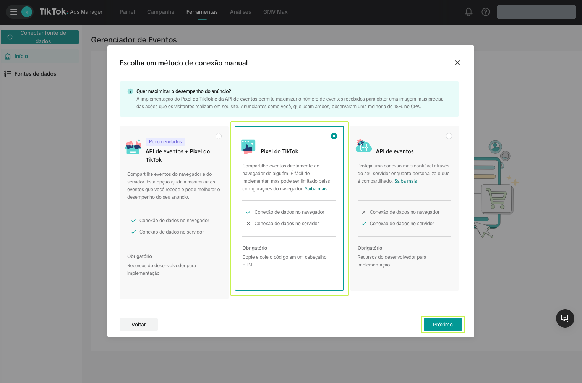Click "Copie e cole o código" requirement text
This screenshot has height=383, width=582.
[x=284, y=261]
